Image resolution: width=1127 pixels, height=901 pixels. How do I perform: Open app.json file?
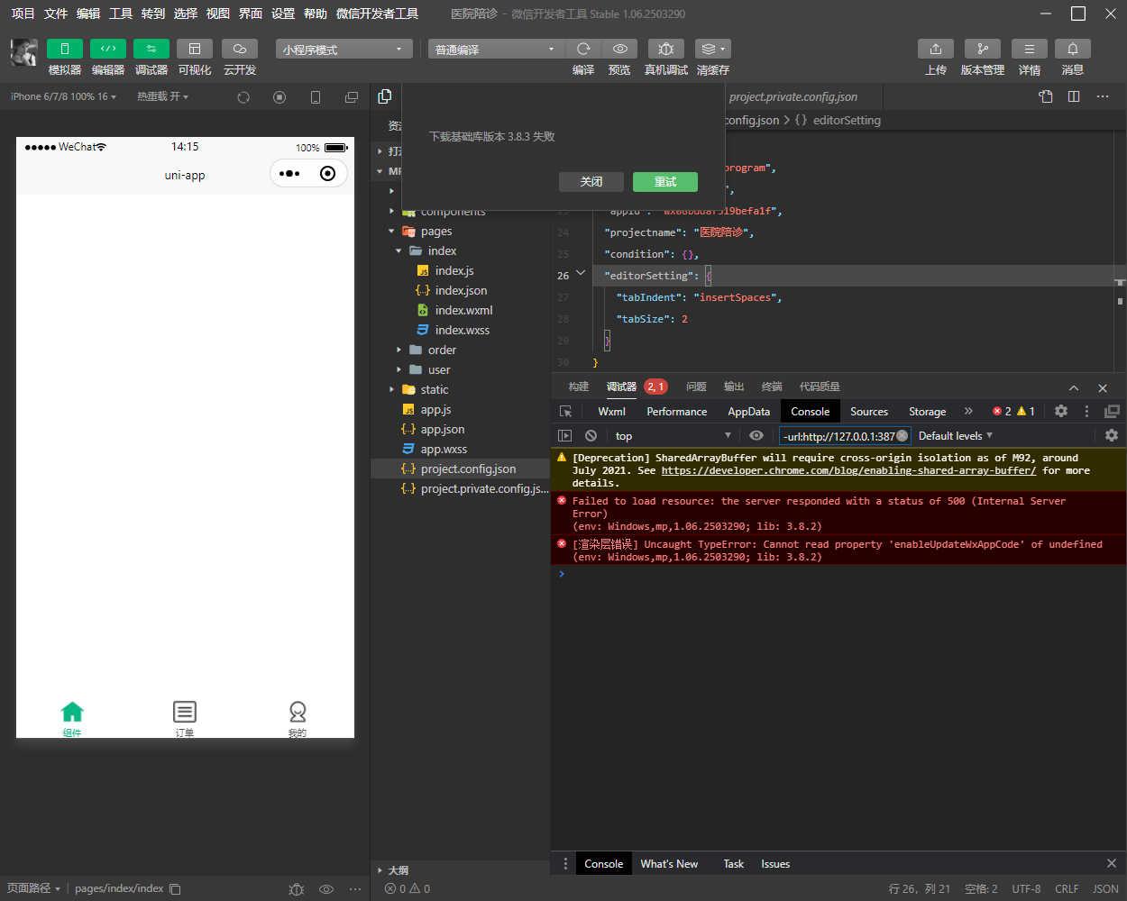[461, 430]
